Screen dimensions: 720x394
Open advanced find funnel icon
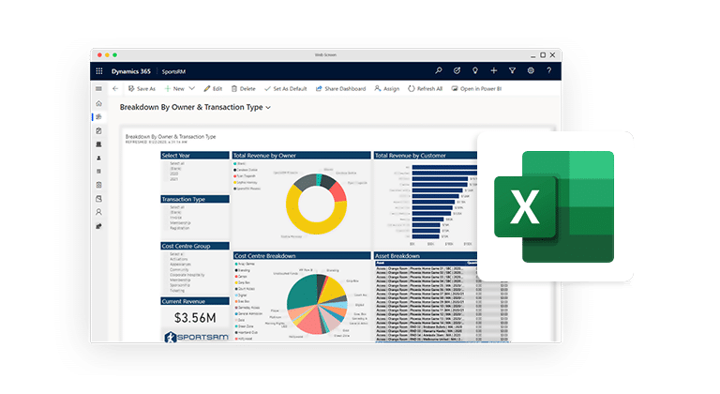[x=512, y=70]
